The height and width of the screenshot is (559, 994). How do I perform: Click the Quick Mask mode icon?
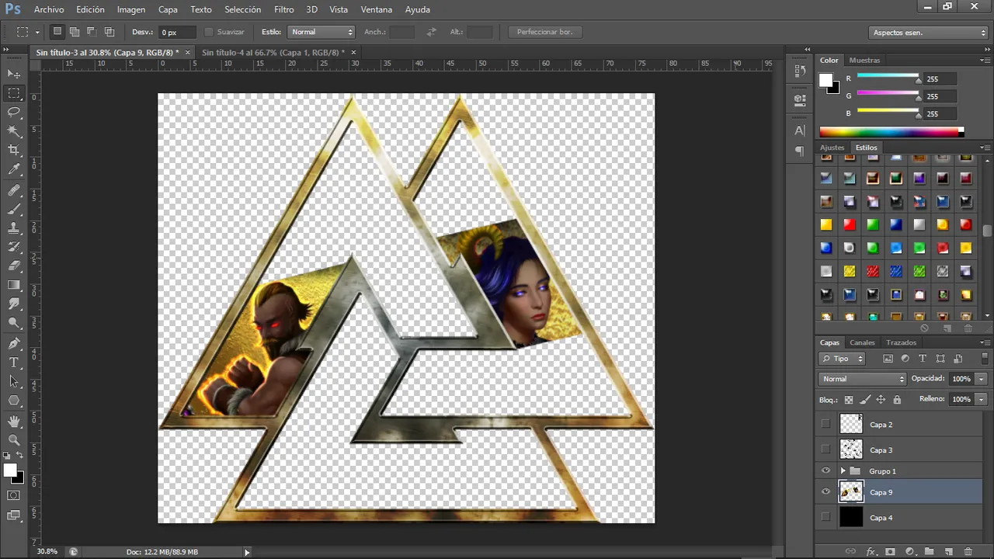click(14, 495)
